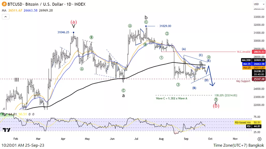
Task: Click the 138.20% (23214.83) fib label
Action: pyautogui.click(x=226, y=95)
